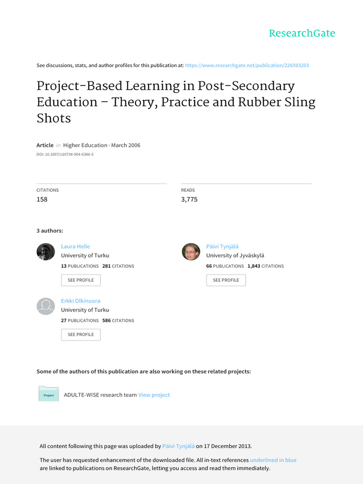Select Päivi Tynjälä's name in the authors list

click(222, 246)
